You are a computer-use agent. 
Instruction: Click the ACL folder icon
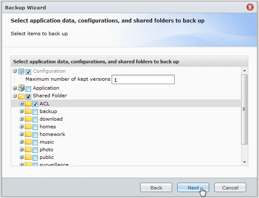[28, 104]
